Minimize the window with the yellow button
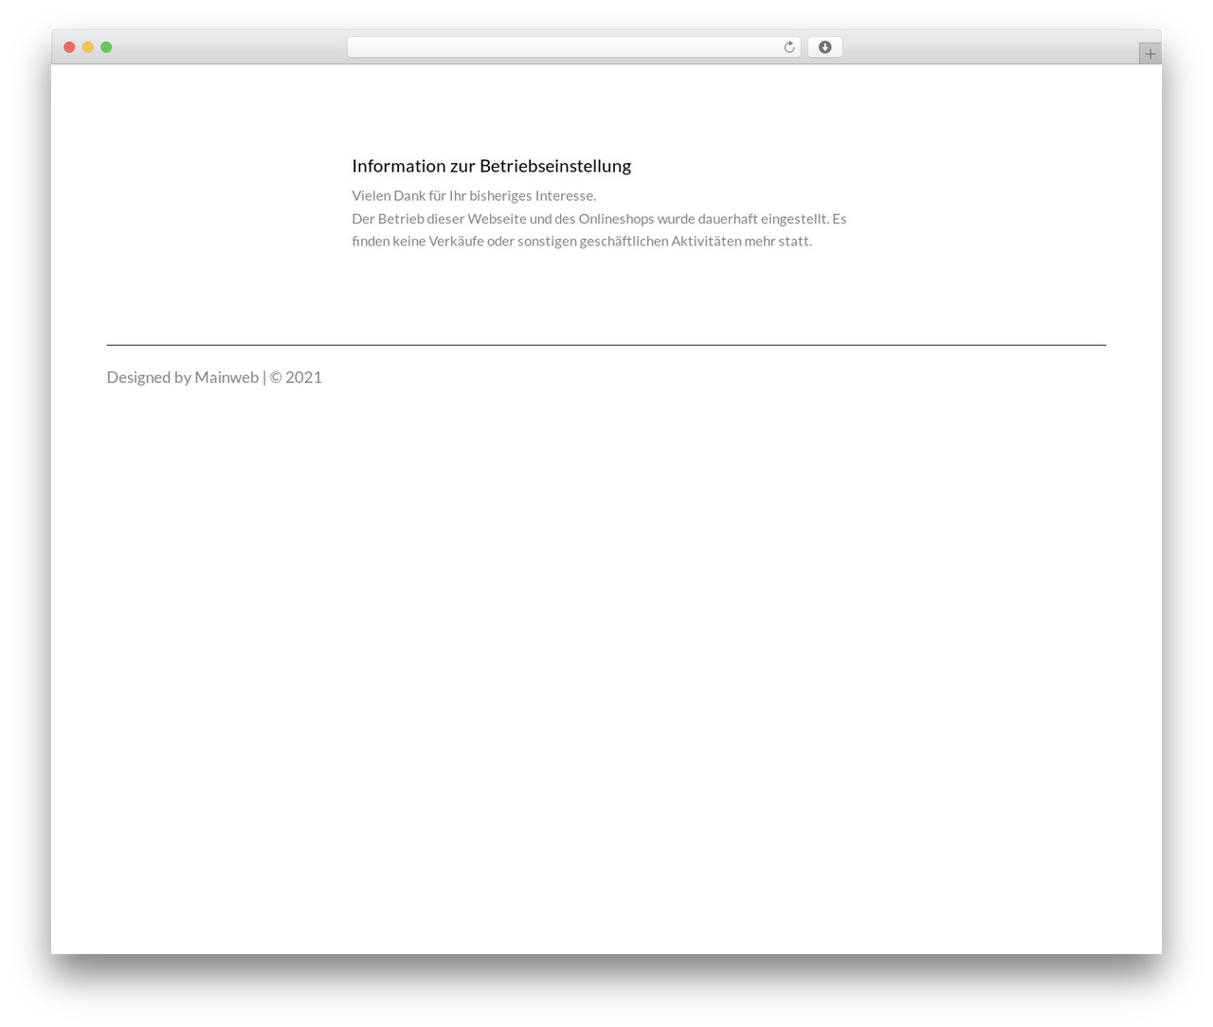Screen dimensions: 1213x1027 tap(88, 47)
